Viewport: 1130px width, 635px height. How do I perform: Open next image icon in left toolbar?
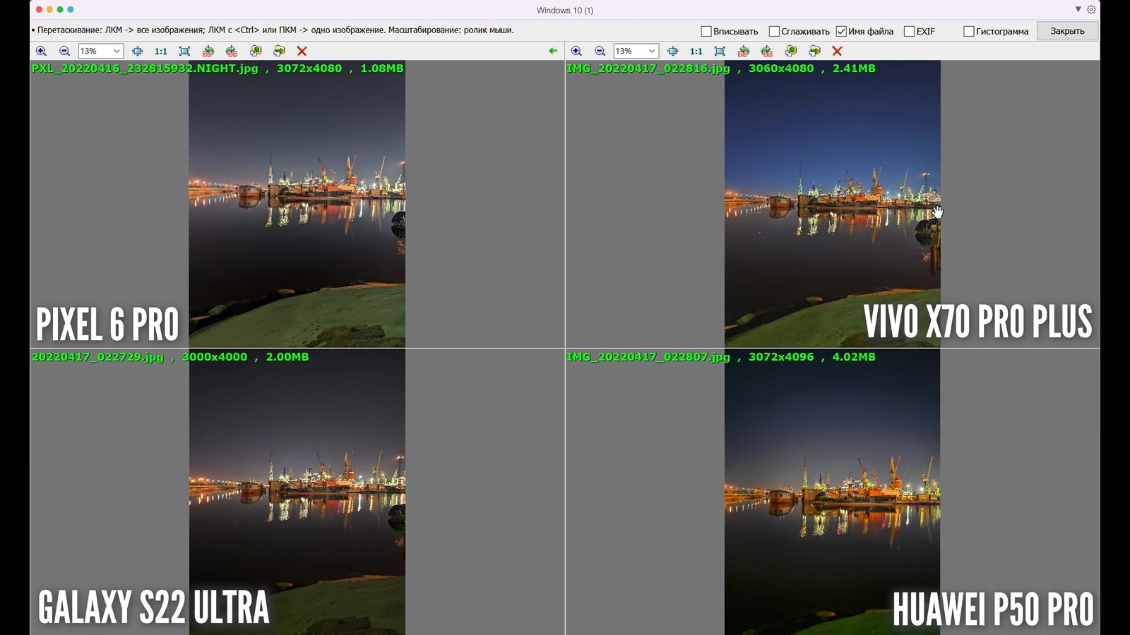point(280,51)
